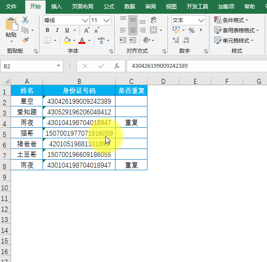Decrease font size with small A

point(97,30)
